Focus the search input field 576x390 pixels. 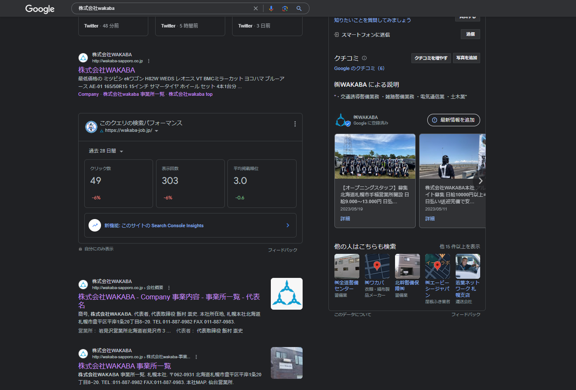[163, 9]
